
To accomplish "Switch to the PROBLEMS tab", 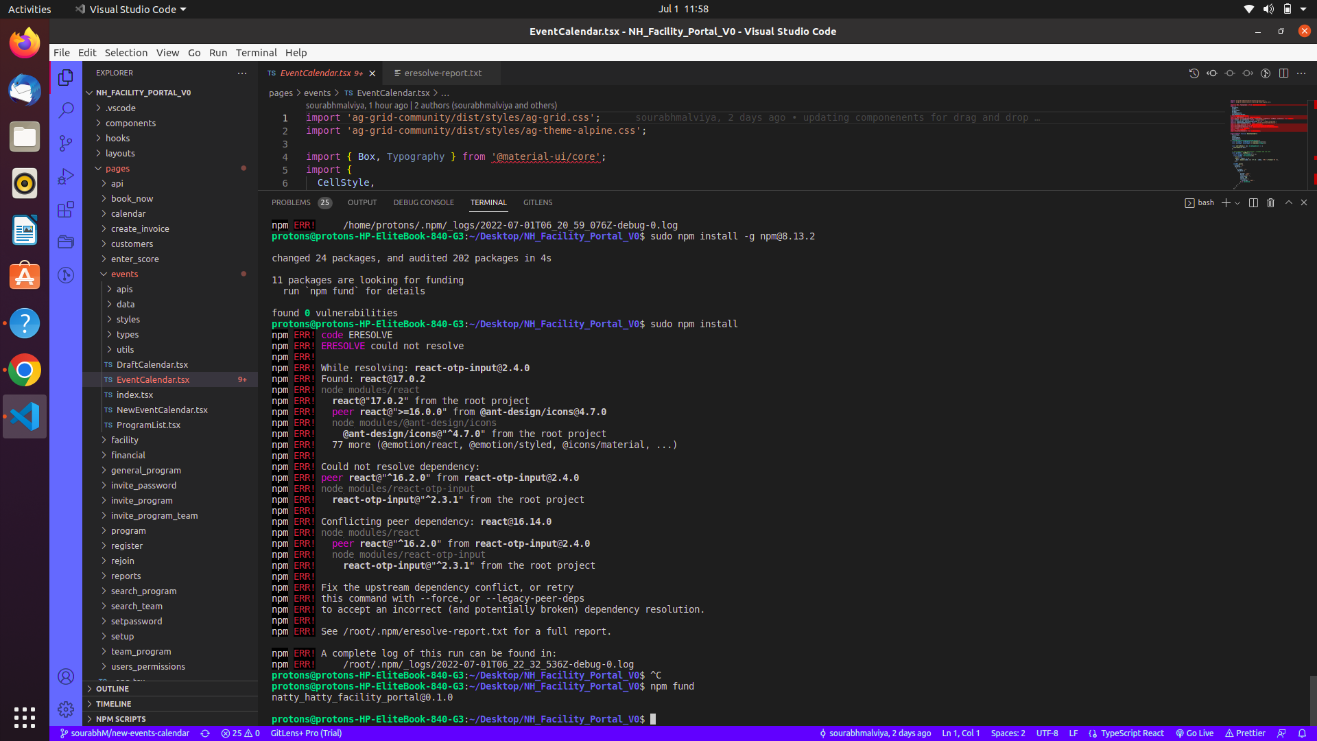I will (300, 202).
